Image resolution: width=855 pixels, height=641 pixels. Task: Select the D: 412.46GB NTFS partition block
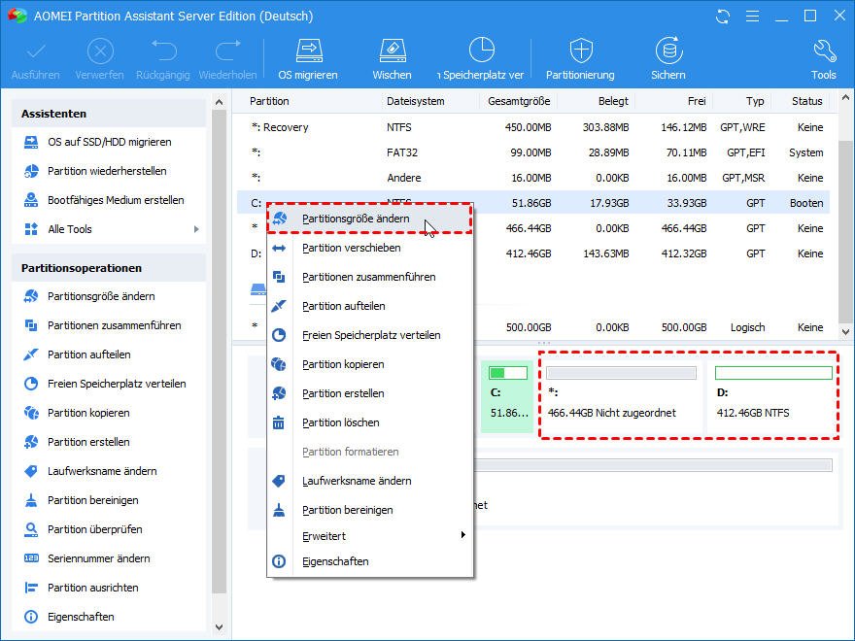tap(772, 396)
